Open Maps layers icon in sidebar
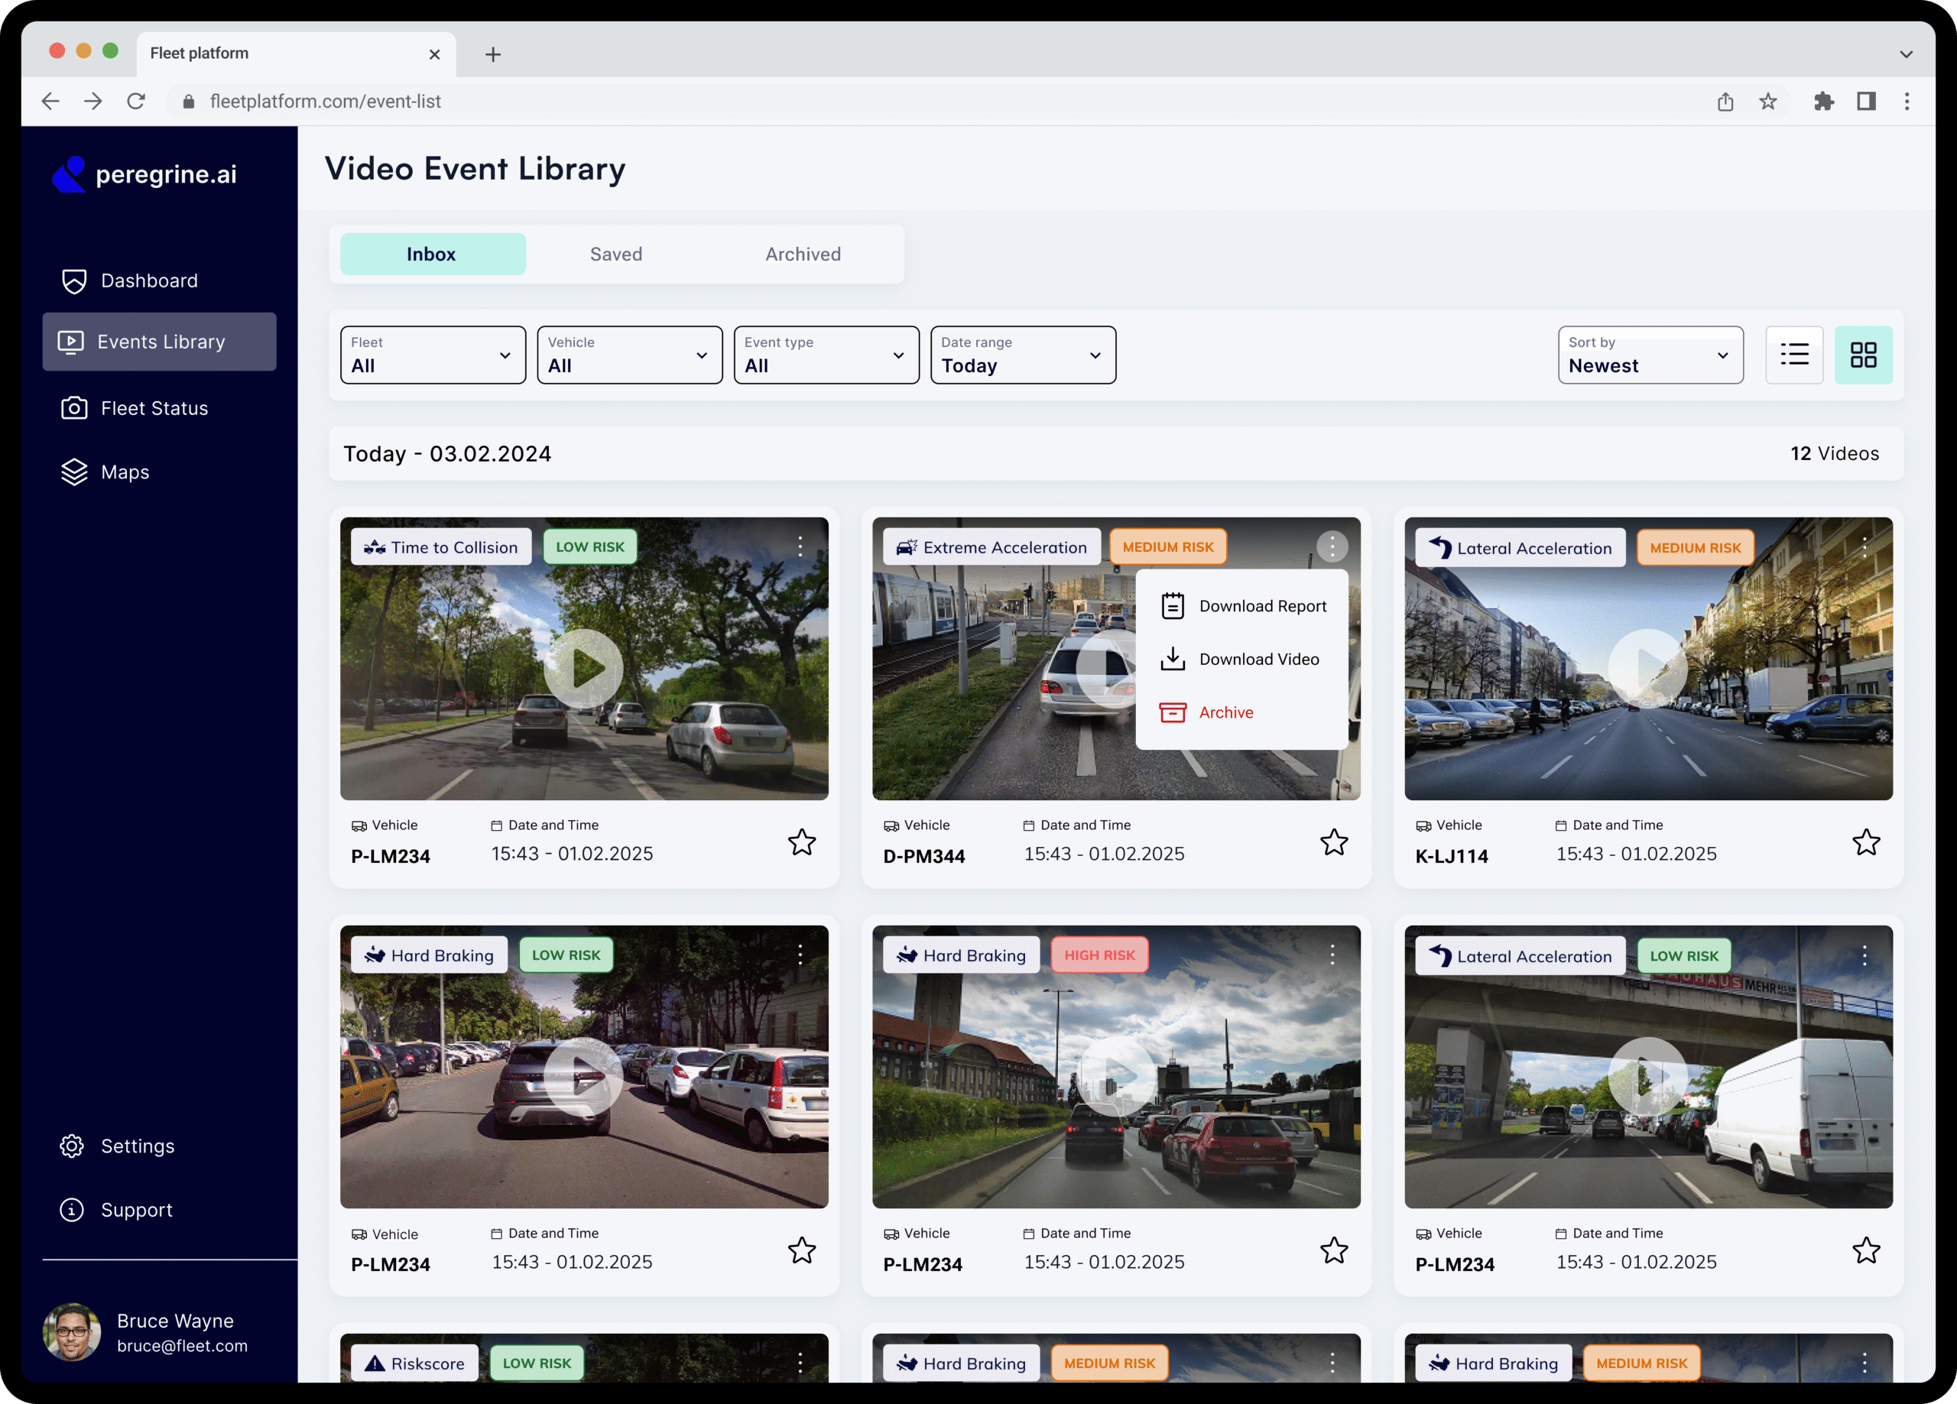Image resolution: width=1957 pixels, height=1404 pixels. tap(74, 472)
